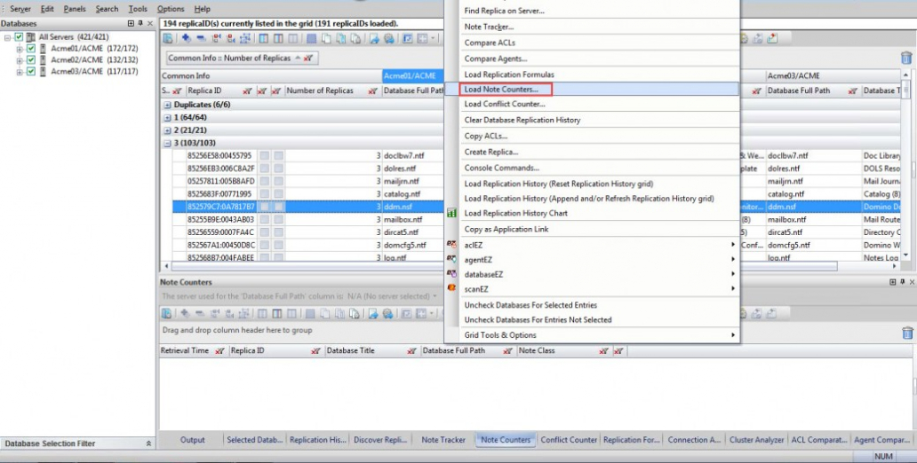Click the Acme03/ACME column band header
Viewport: 917px width, 463px height.
(x=833, y=76)
